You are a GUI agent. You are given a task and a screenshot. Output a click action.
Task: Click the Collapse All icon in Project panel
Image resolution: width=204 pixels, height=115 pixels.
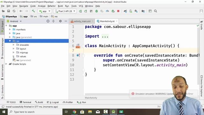pyautogui.click(x=53, y=21)
